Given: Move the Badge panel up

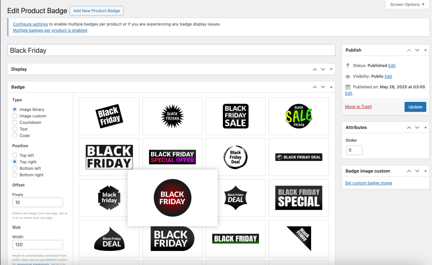Looking at the screenshot, I should click(x=315, y=87).
